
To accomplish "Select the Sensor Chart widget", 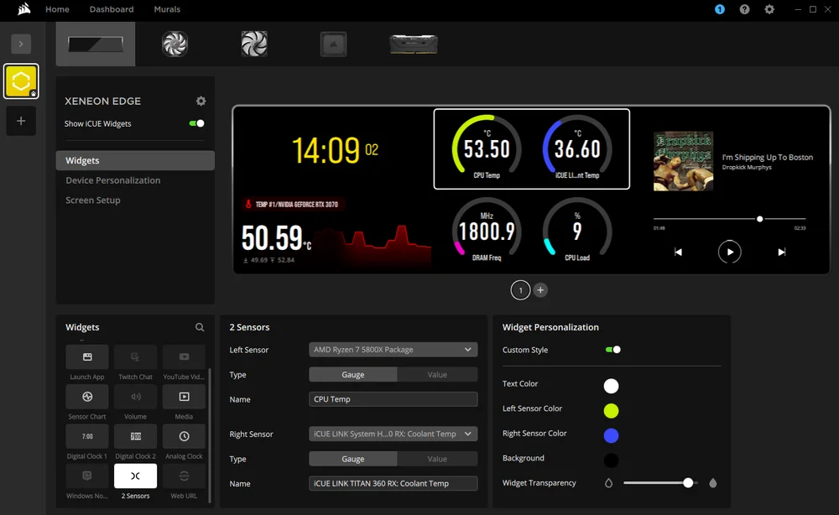I will 86,396.
